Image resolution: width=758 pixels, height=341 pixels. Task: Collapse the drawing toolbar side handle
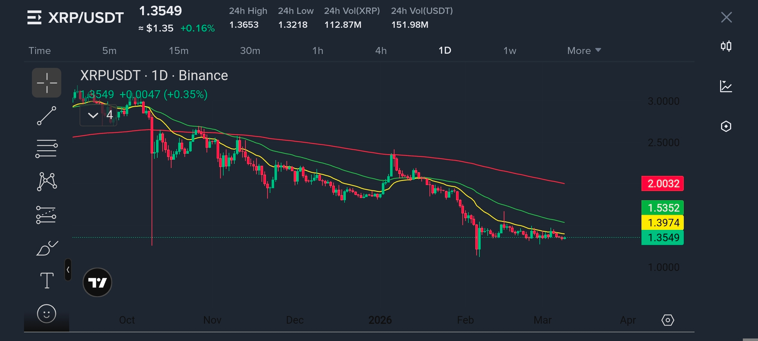click(68, 270)
